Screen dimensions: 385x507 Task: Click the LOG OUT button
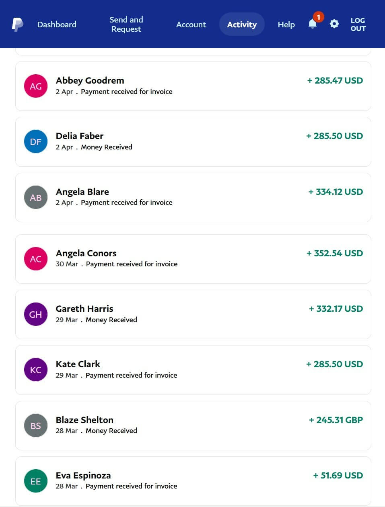pos(358,25)
